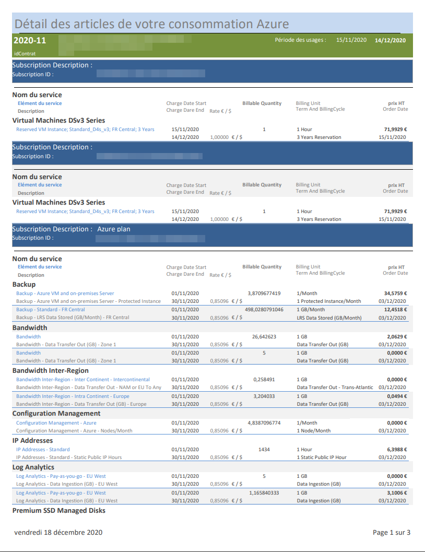Select the 'Premium SSD Managed Disks' heading
Viewport: 425px width, 552px height.
tap(58, 510)
